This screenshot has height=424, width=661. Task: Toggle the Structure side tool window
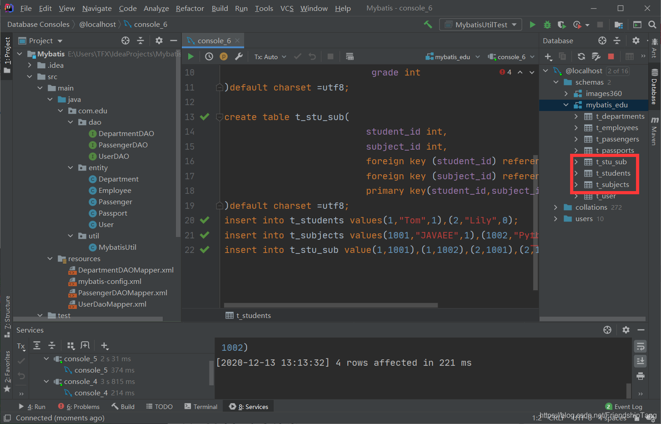pyautogui.click(x=7, y=316)
